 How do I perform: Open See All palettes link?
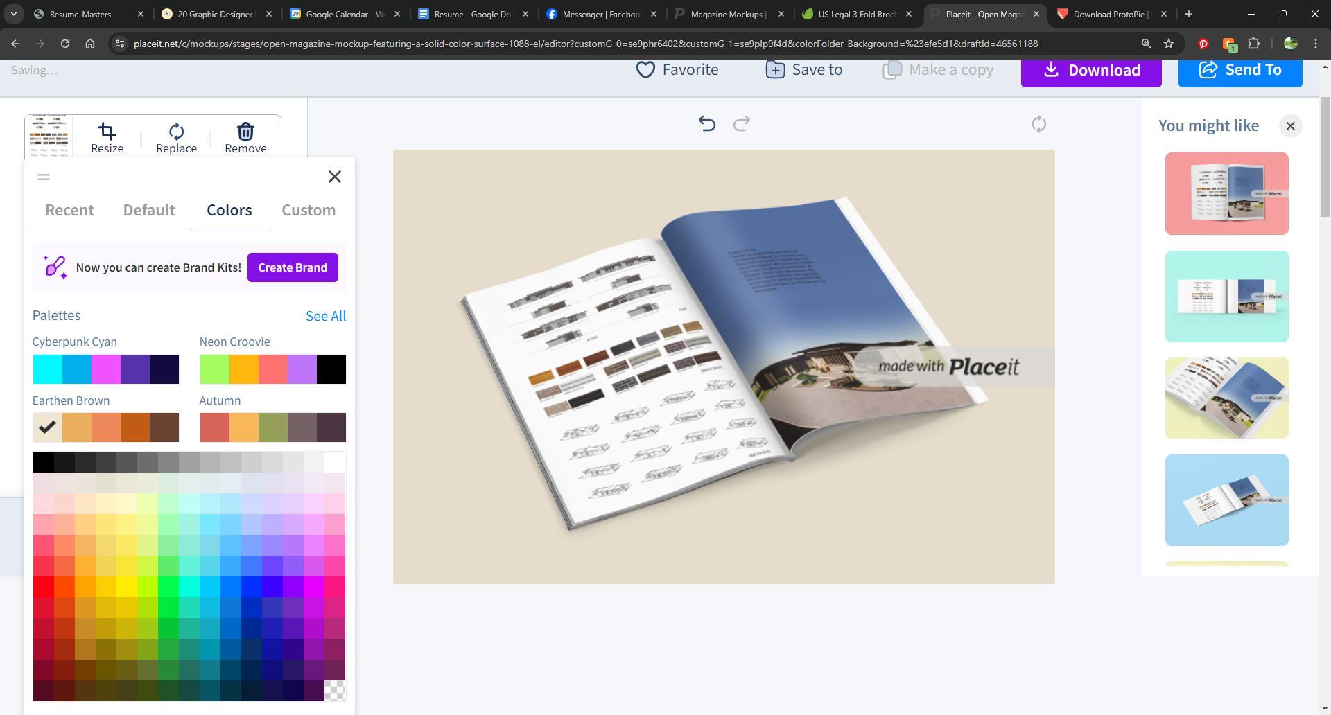pos(326,316)
